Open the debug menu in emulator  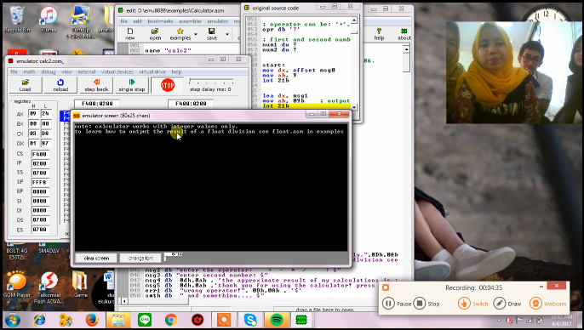(x=49, y=71)
